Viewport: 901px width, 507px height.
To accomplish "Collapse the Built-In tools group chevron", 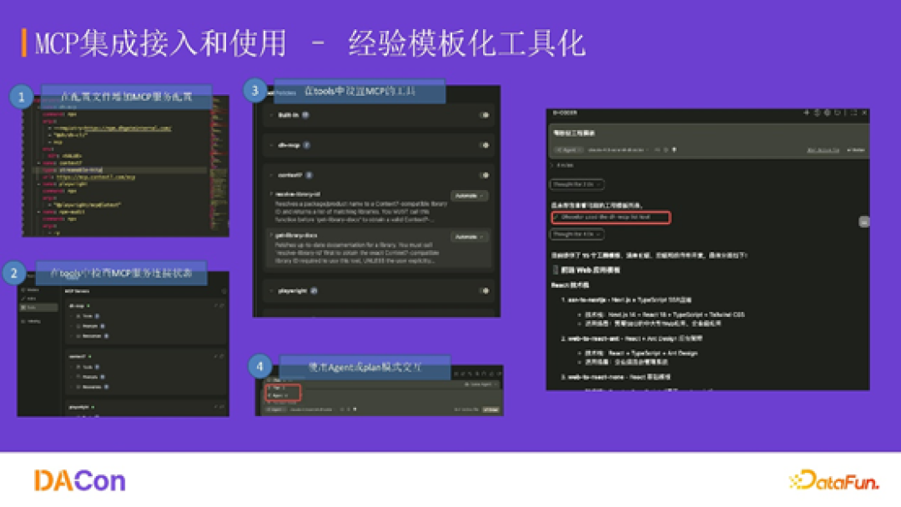I will point(271,115).
